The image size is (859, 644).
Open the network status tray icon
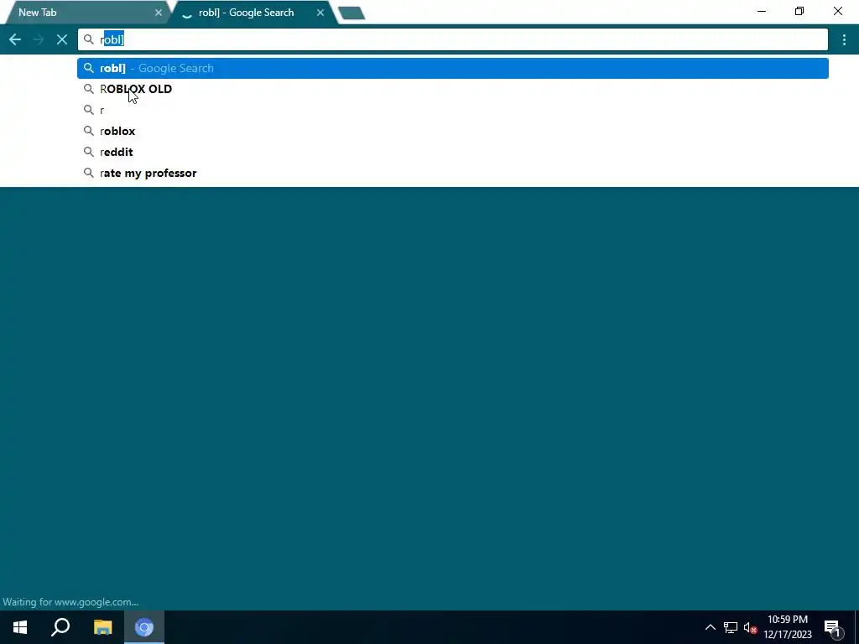pos(731,627)
